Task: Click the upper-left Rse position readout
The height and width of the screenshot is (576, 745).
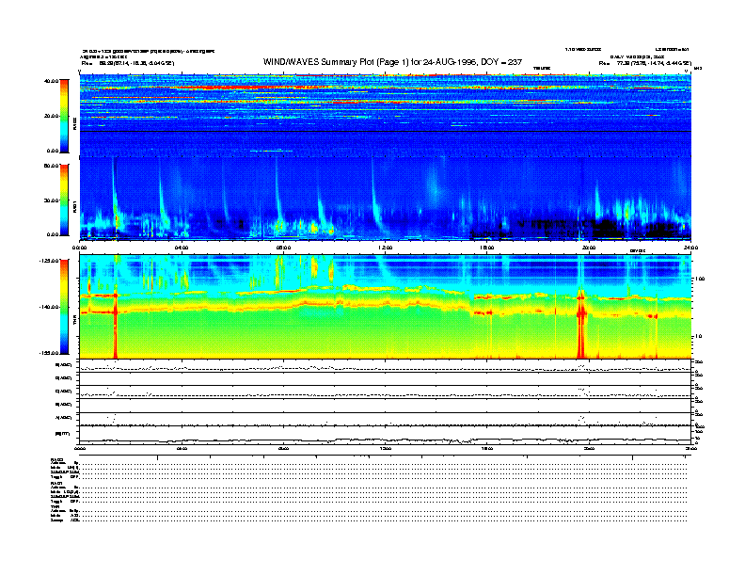Action: [128, 63]
